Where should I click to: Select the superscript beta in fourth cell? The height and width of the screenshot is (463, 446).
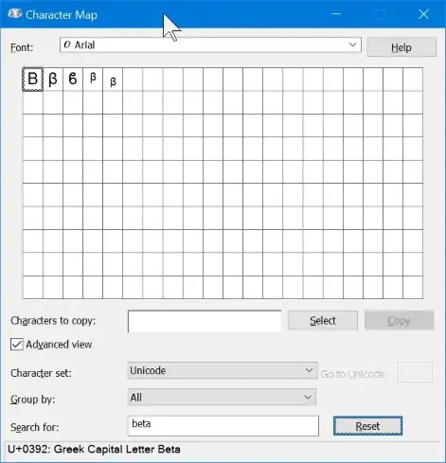coord(93,80)
